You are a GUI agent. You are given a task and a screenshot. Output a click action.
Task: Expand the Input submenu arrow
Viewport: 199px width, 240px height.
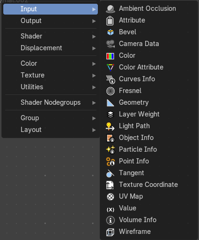pyautogui.click(x=94, y=9)
